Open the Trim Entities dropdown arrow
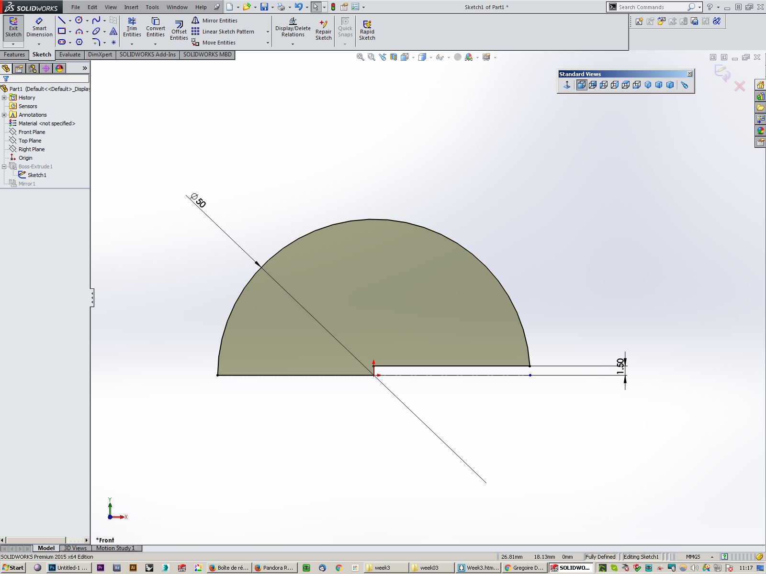Viewport: 766px width, 574px height. (132, 44)
